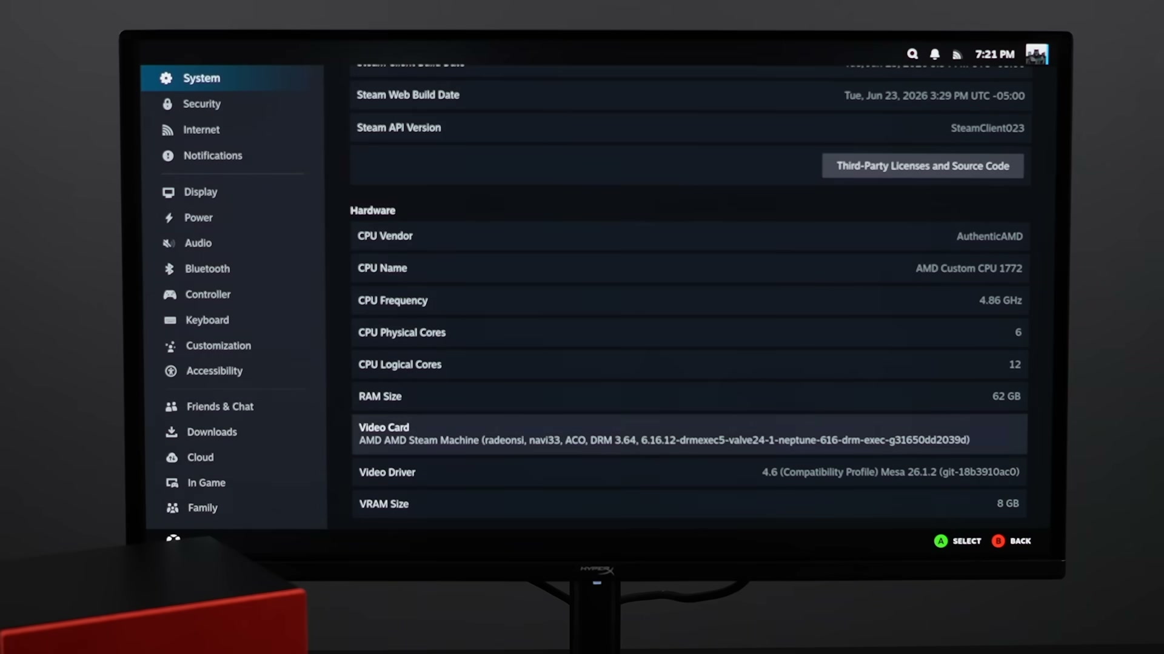Click the Controller gamepad icon
Viewport: 1164px width, 654px height.
point(170,295)
